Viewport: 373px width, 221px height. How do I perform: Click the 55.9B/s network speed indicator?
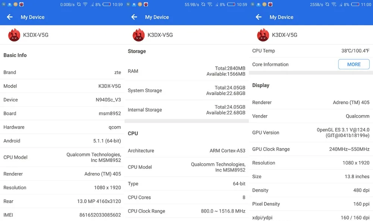(x=192, y=4)
